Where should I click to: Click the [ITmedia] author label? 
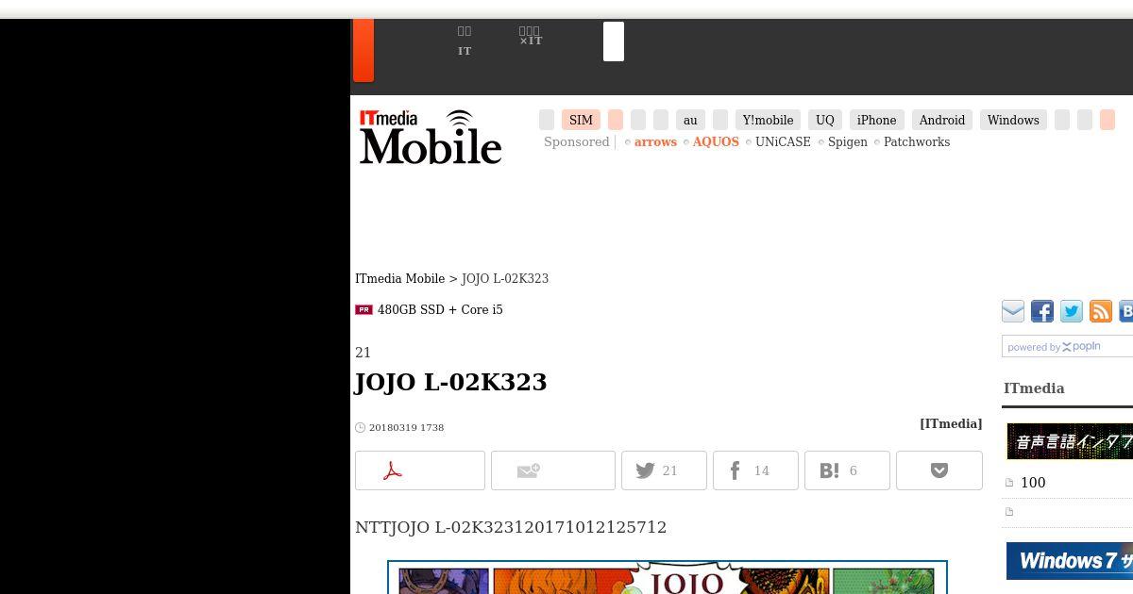coord(951,424)
